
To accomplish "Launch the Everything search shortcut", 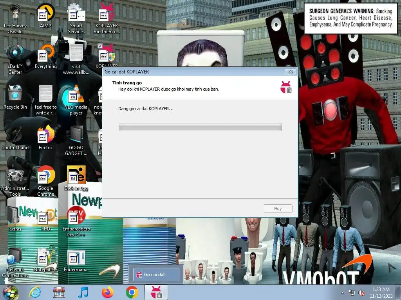I will pos(45,57).
